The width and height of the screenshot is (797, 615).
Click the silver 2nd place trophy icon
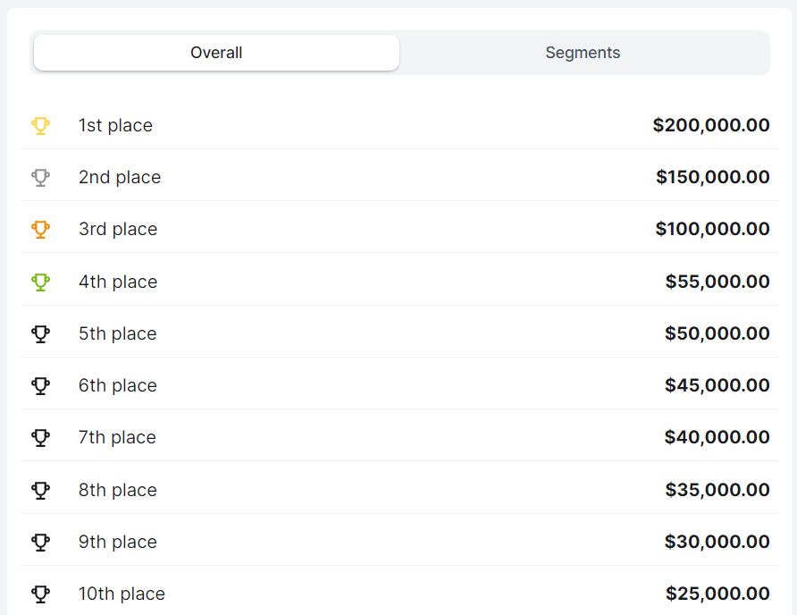[41, 178]
